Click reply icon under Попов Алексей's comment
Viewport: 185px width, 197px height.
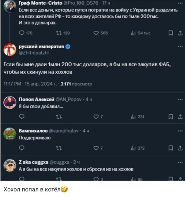pos(21,116)
